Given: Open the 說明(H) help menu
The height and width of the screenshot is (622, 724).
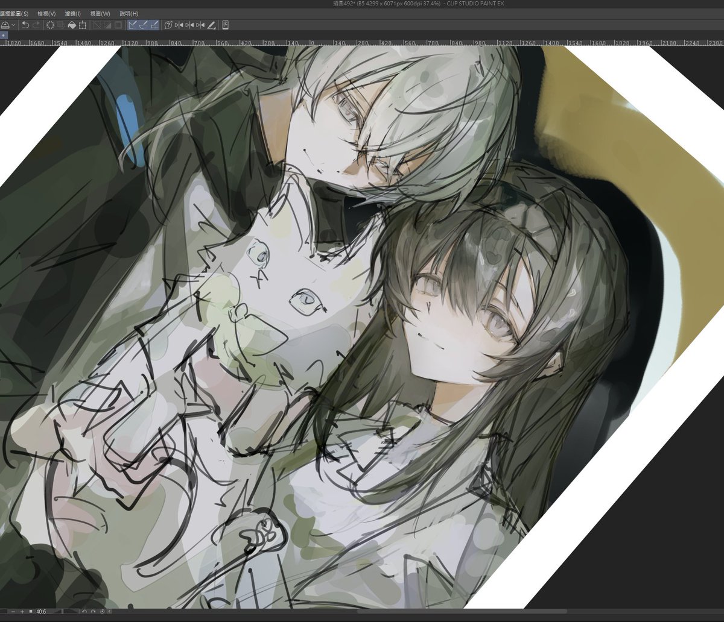Looking at the screenshot, I should (129, 13).
